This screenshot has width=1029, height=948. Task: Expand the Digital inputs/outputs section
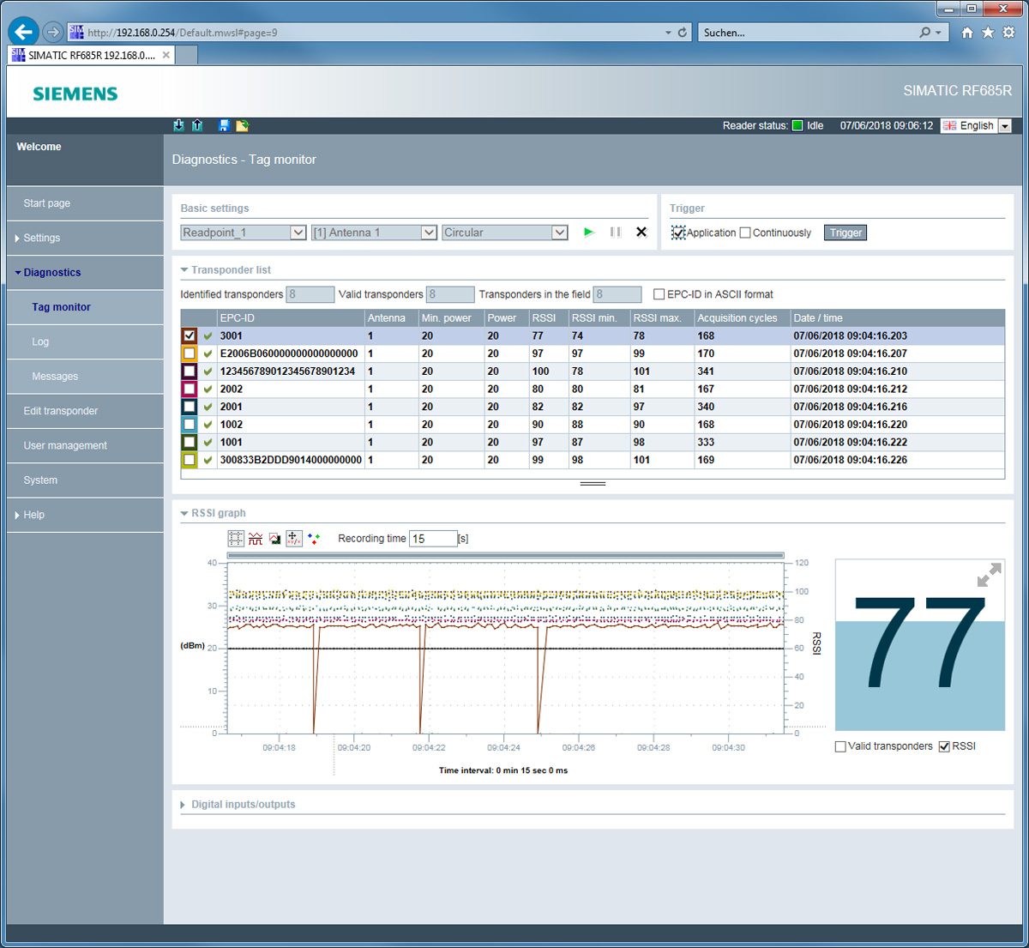[243, 805]
